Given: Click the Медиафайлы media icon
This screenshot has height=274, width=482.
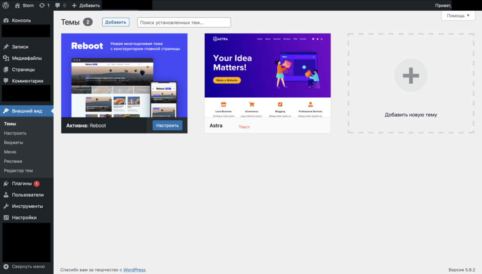Looking at the screenshot, I should click(6, 58).
